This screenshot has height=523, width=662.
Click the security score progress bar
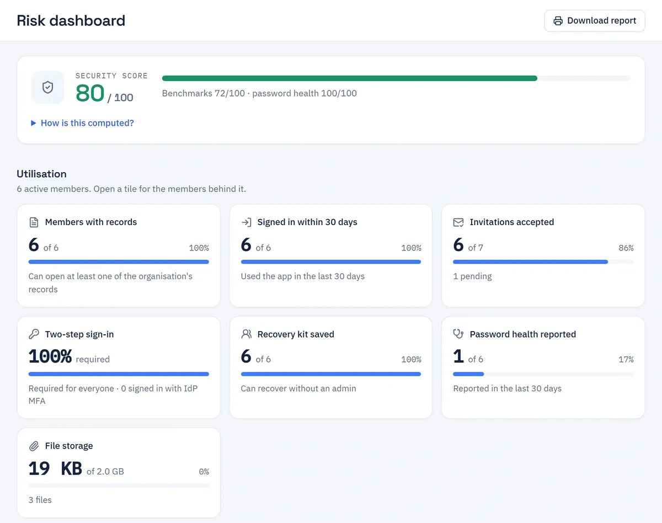(x=396, y=78)
